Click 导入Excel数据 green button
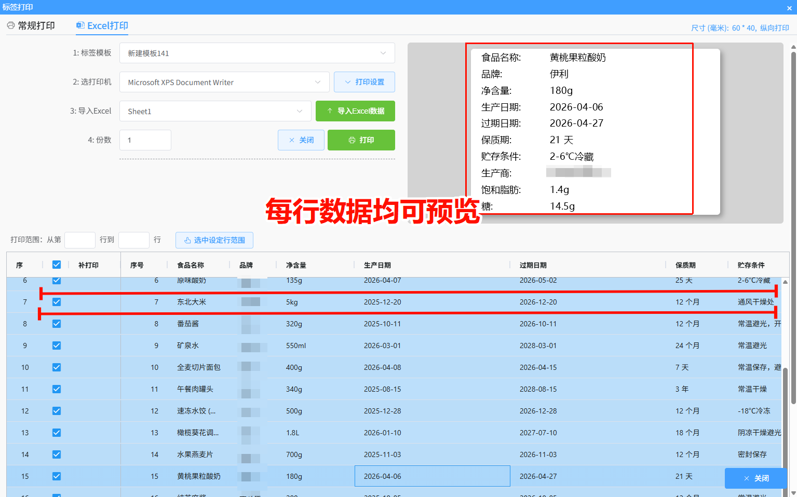The height and width of the screenshot is (497, 797). (355, 111)
